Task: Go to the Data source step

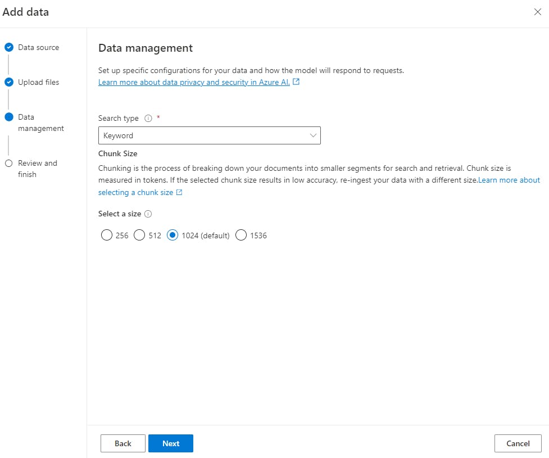Action: coord(38,48)
